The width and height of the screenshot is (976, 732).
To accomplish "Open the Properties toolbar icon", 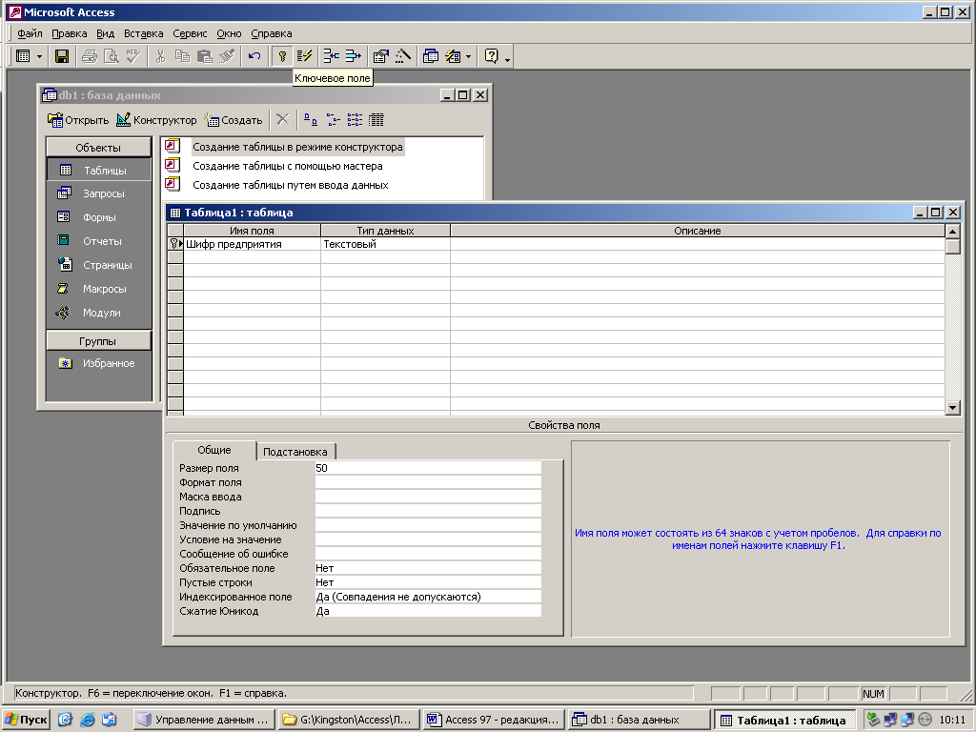I will coord(380,56).
